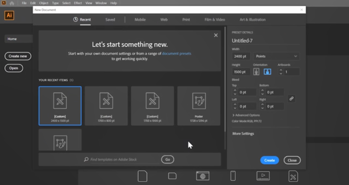Switch to the Mobile tab
349x185 pixels.
(140, 20)
